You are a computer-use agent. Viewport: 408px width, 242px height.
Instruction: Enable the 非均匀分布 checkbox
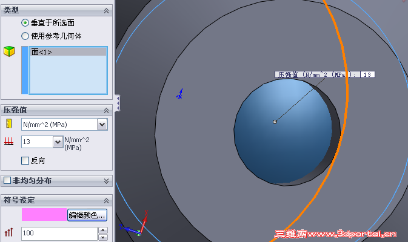(x=7, y=180)
